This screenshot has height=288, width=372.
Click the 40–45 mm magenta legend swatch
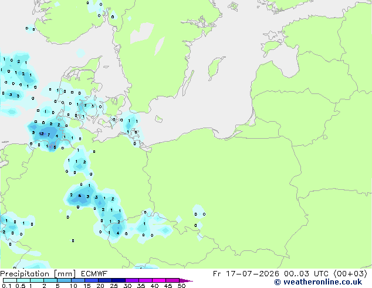coord(159,280)
